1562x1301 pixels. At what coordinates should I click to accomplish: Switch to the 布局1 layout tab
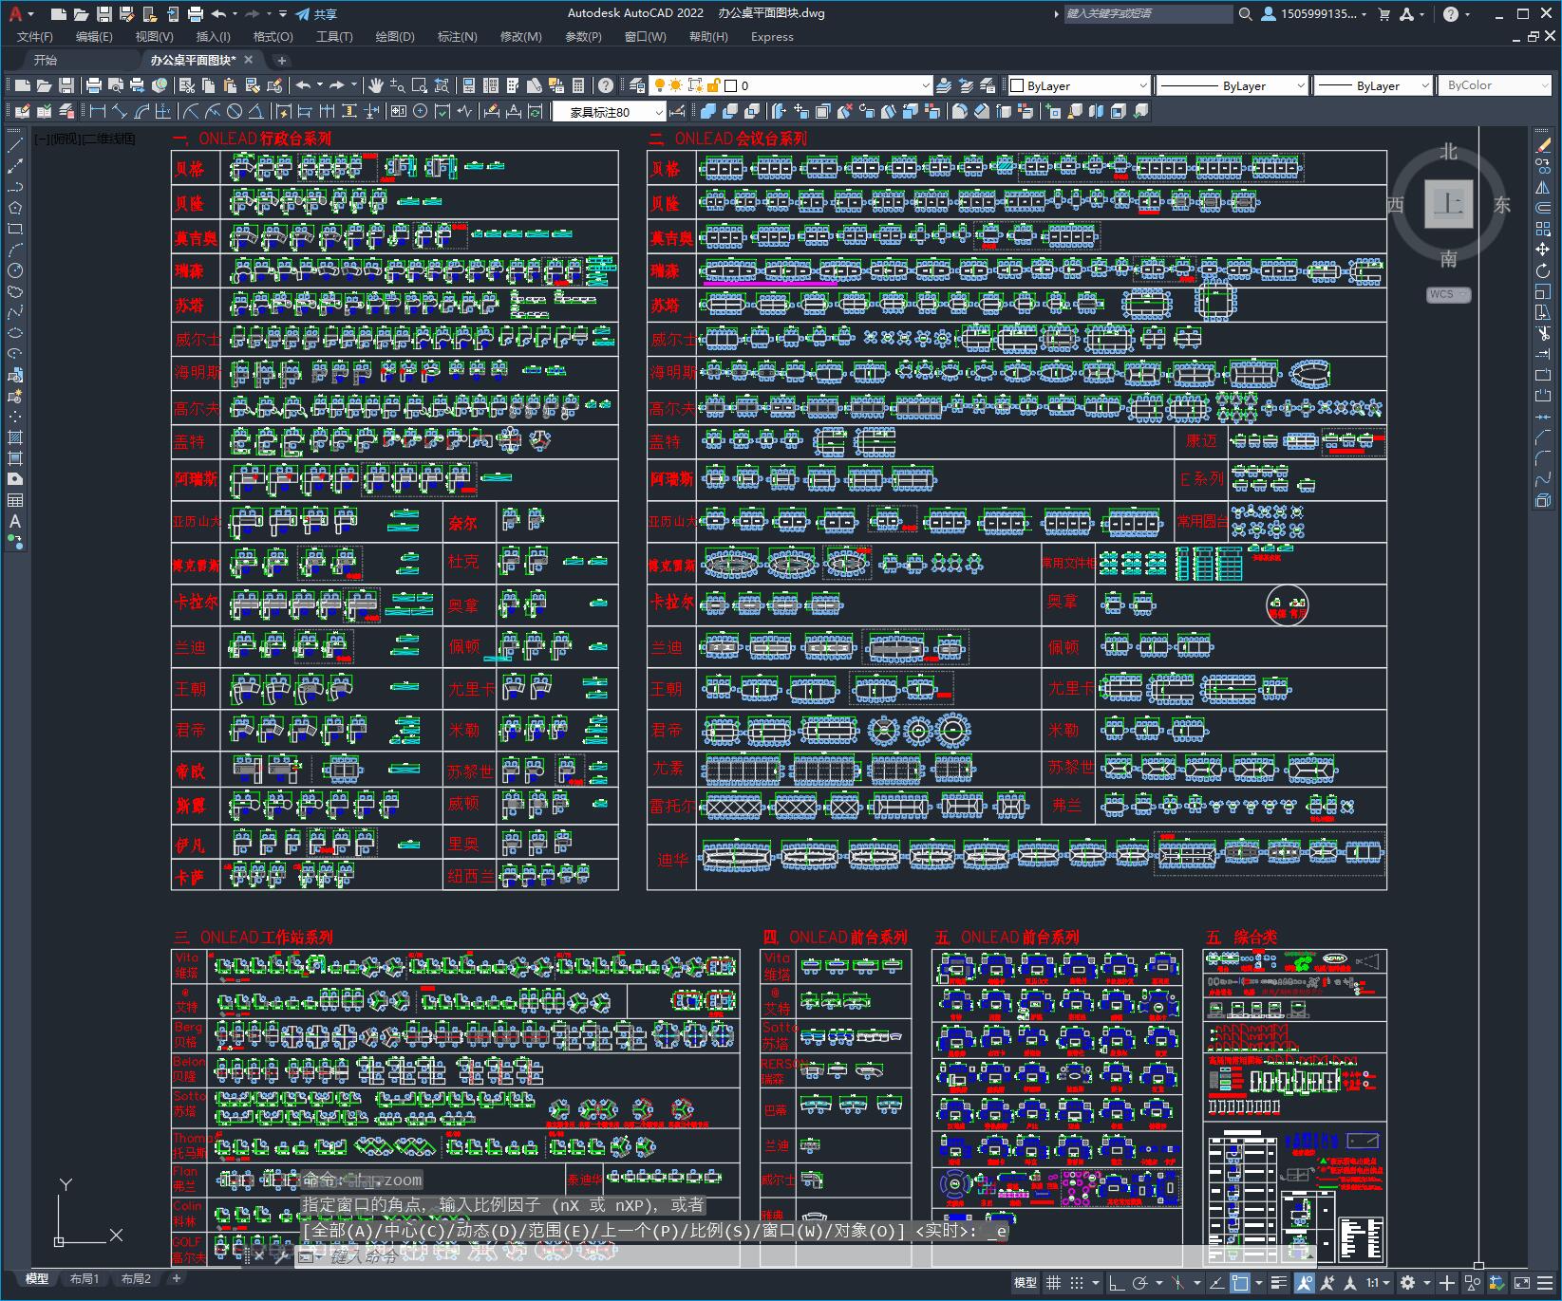coord(84,1279)
